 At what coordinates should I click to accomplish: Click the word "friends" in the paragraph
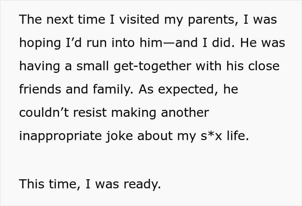[x=40, y=89]
